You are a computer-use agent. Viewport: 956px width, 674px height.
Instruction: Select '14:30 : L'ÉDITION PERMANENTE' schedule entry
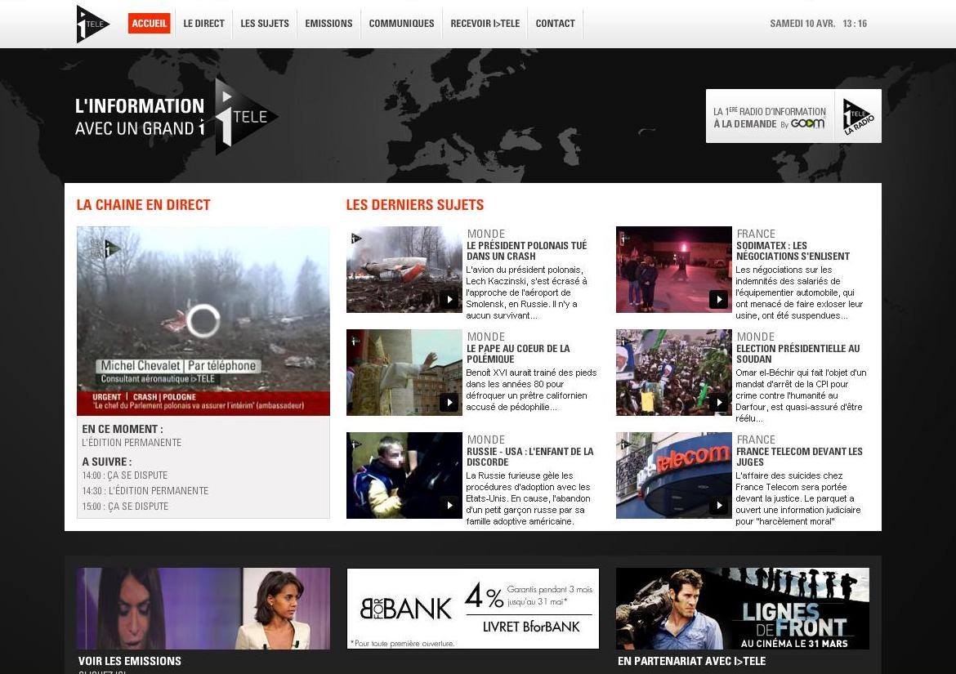tap(145, 490)
